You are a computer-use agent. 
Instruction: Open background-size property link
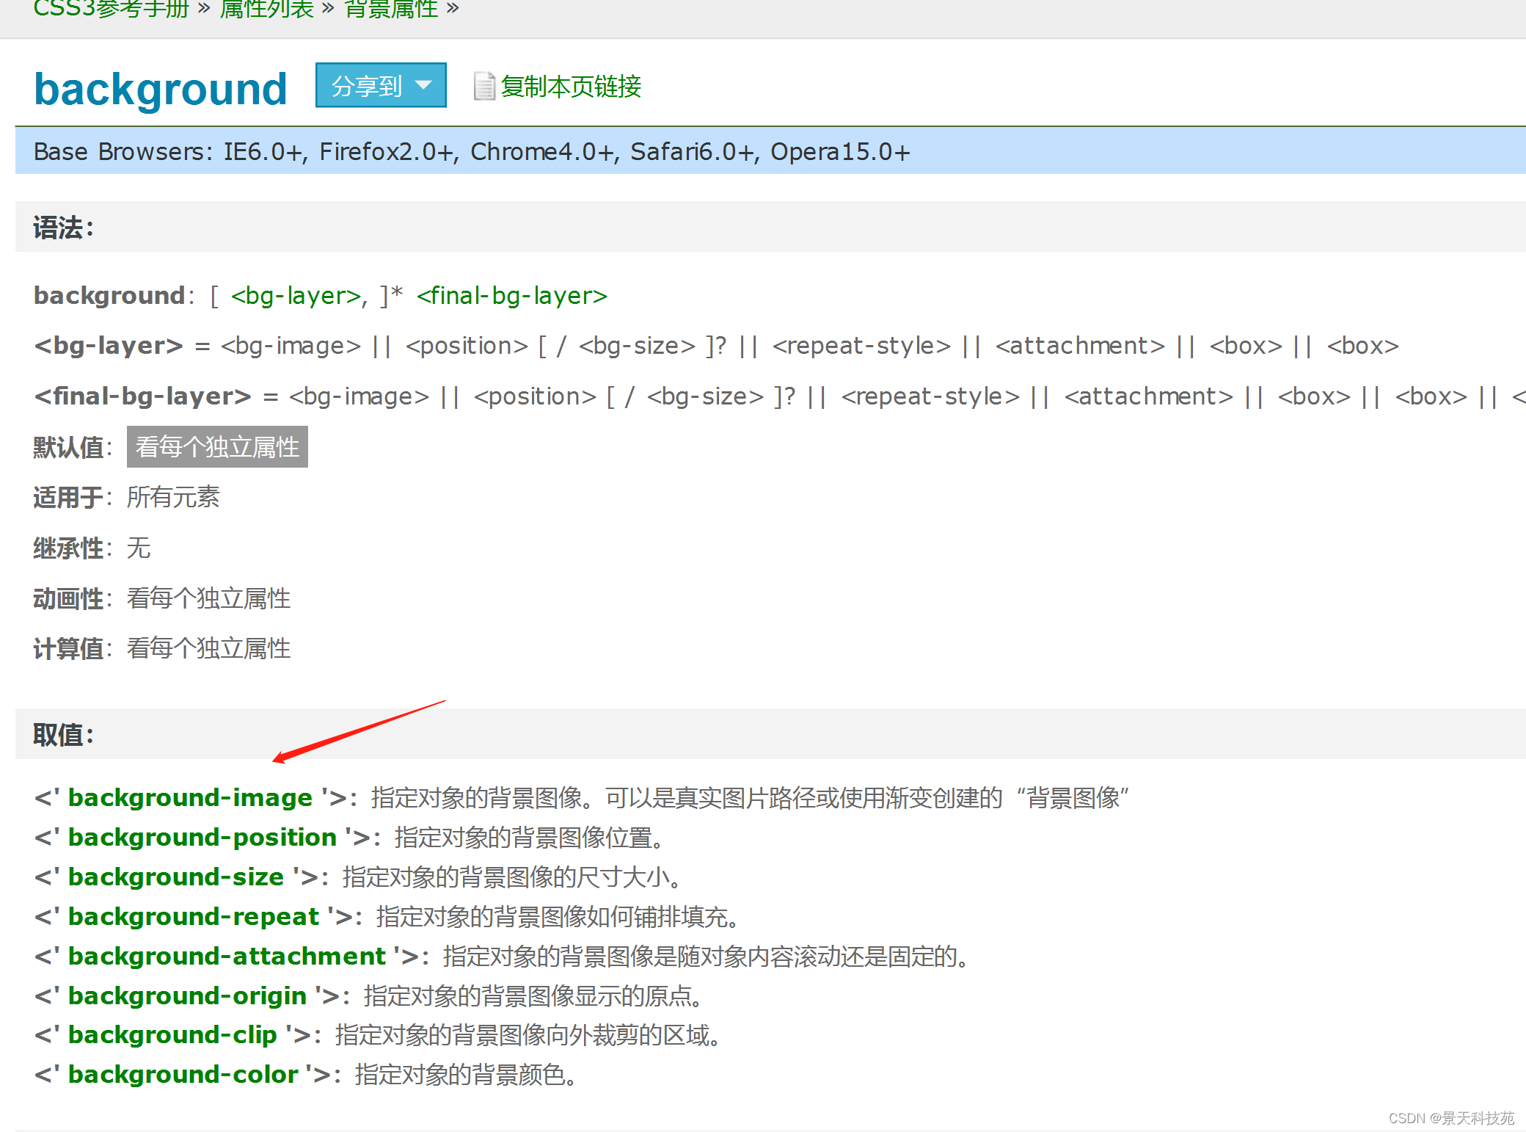tap(175, 877)
